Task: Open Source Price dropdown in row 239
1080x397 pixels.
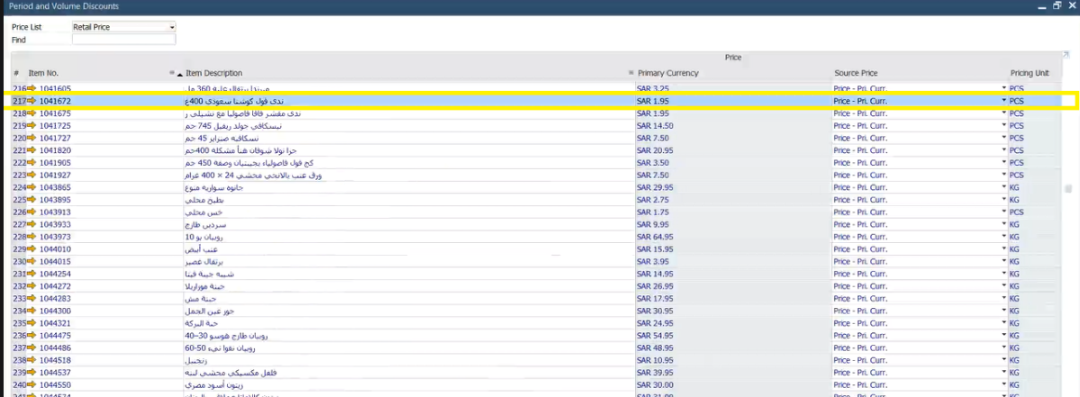Action: click(x=1003, y=374)
